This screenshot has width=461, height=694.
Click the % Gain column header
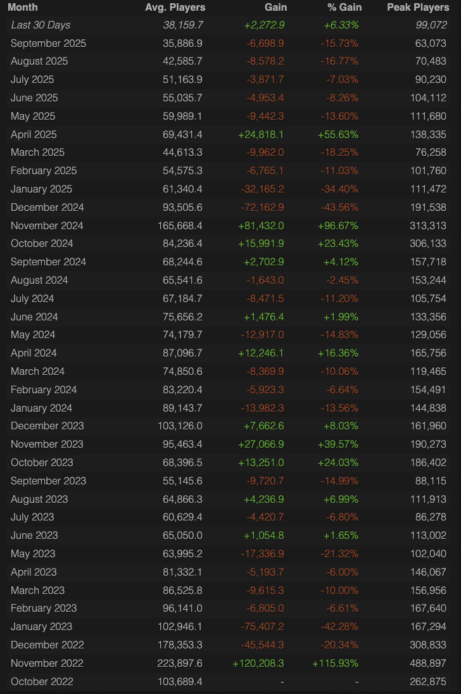coord(344,7)
